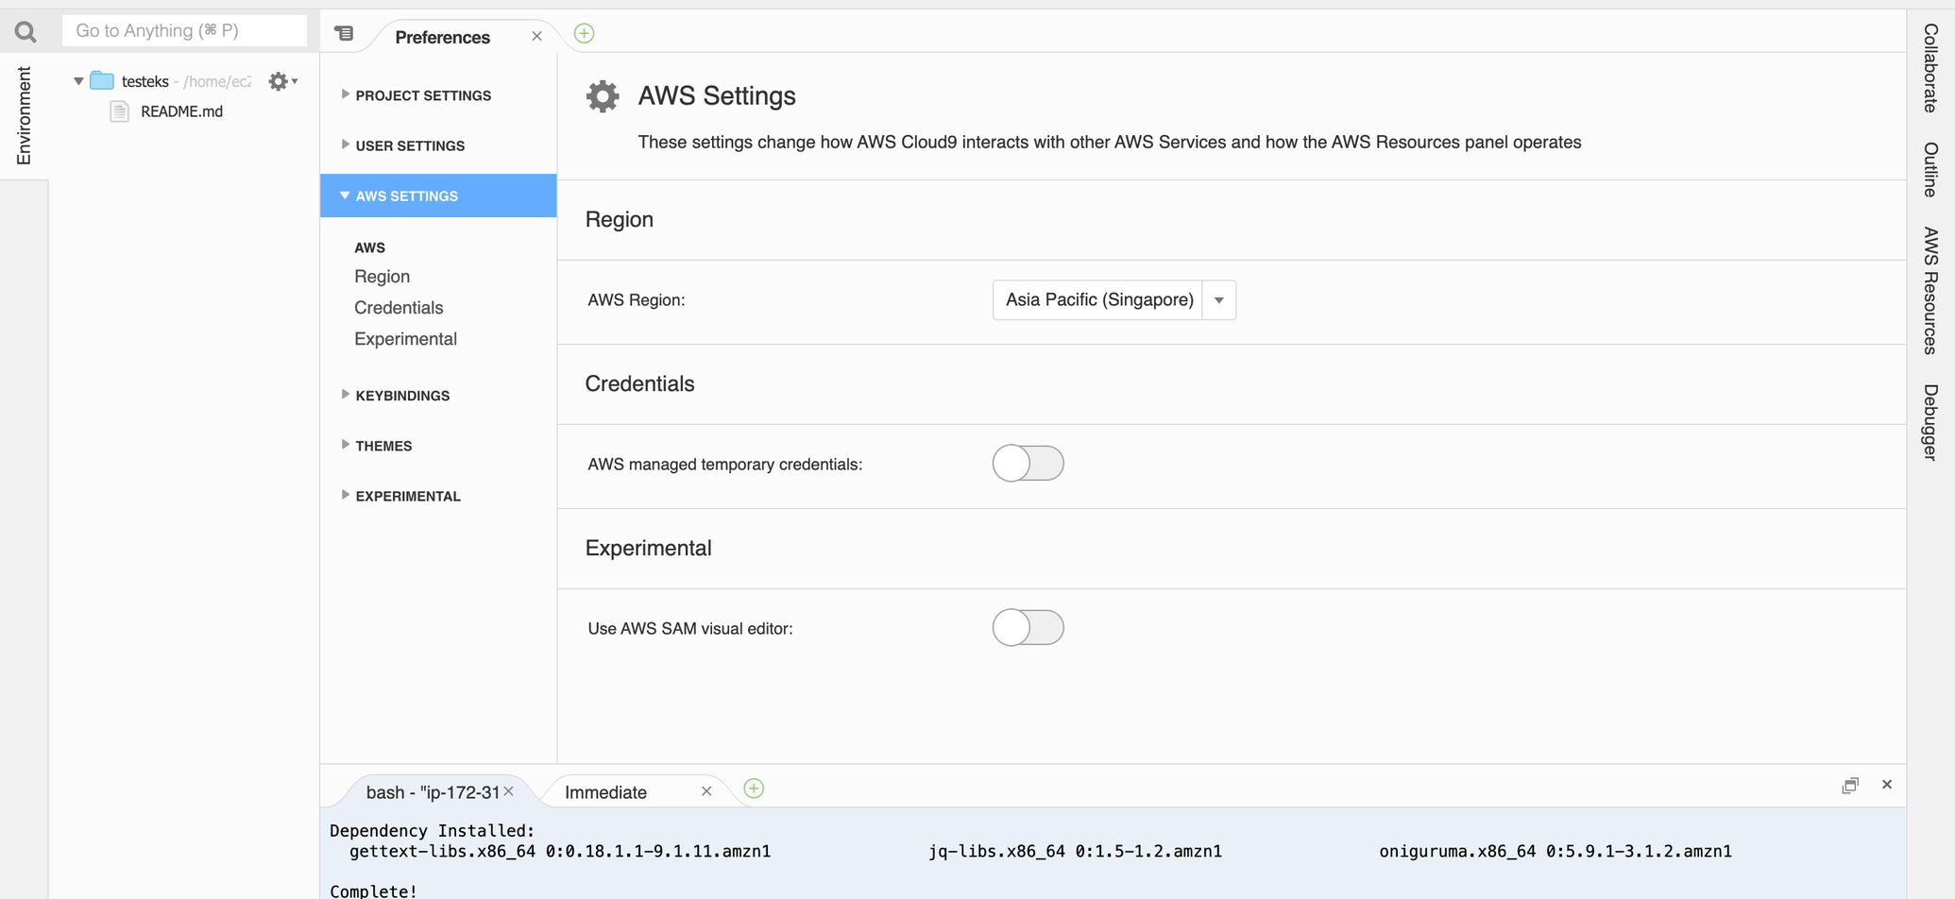
Task: Open the testeks folder settings gear
Action: pos(282,81)
